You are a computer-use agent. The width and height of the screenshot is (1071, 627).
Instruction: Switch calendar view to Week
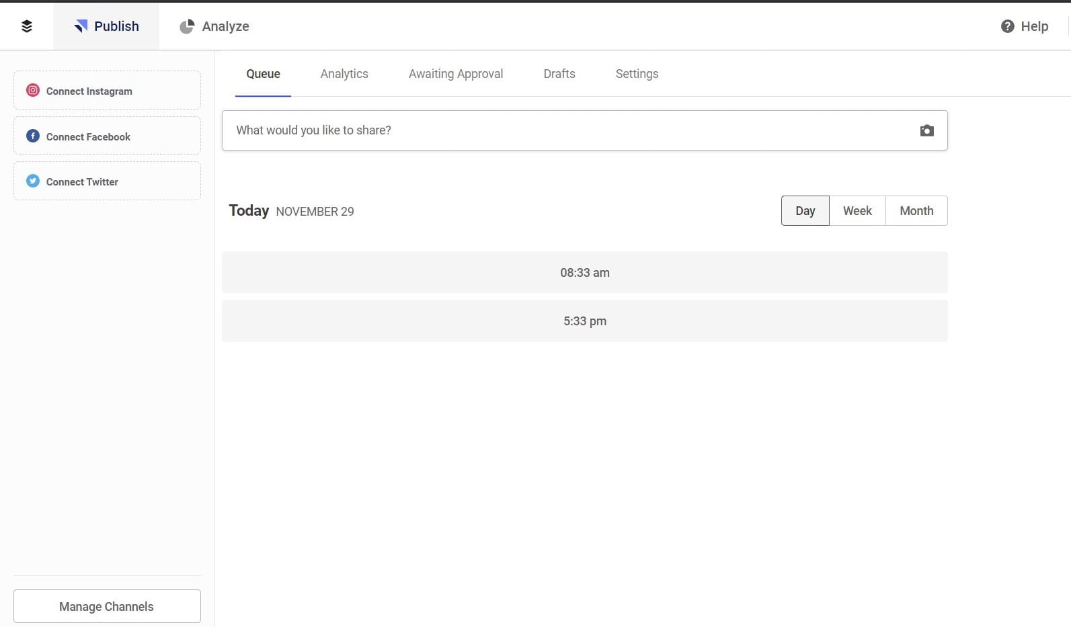tap(857, 211)
